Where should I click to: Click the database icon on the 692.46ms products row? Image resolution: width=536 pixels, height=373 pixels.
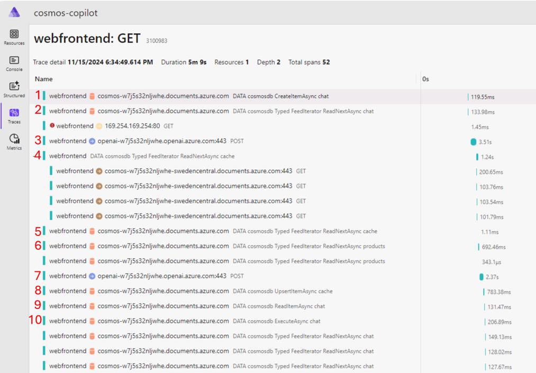point(92,246)
